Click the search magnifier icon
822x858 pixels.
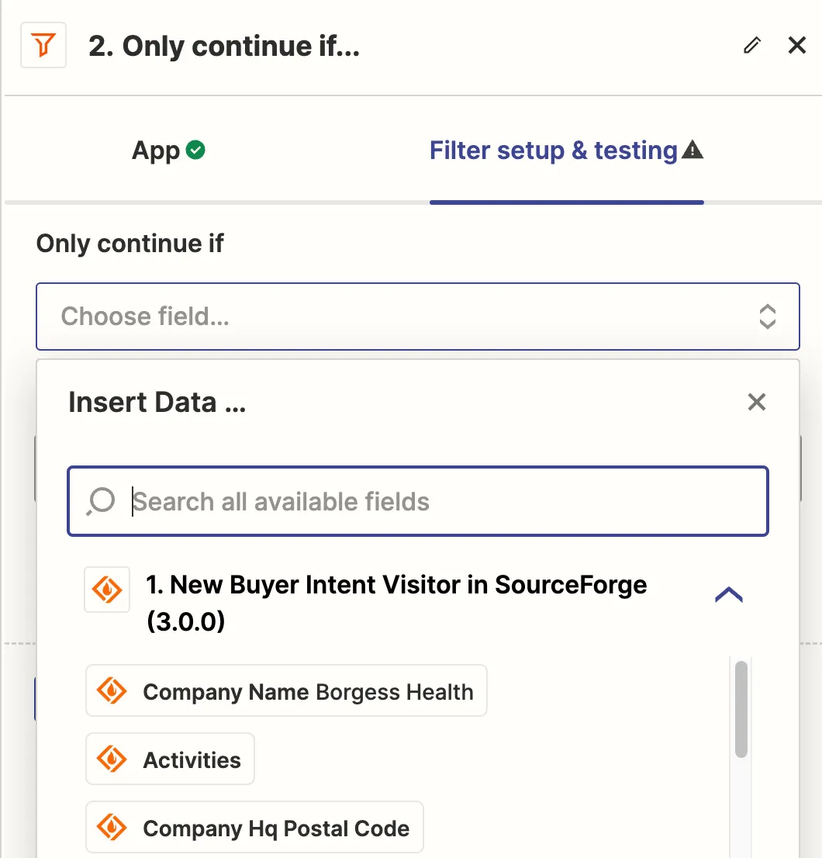coord(101,501)
